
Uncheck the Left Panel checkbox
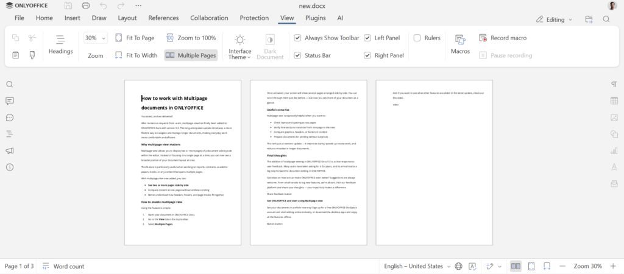(367, 38)
